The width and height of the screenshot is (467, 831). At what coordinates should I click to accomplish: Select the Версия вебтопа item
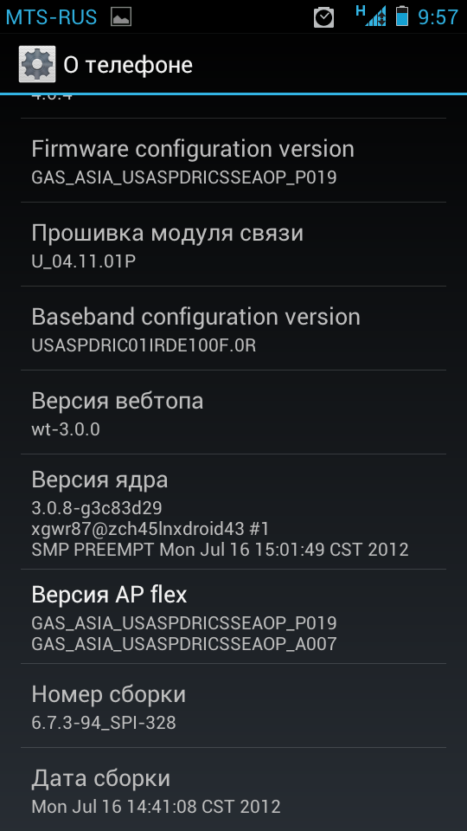coord(233,412)
